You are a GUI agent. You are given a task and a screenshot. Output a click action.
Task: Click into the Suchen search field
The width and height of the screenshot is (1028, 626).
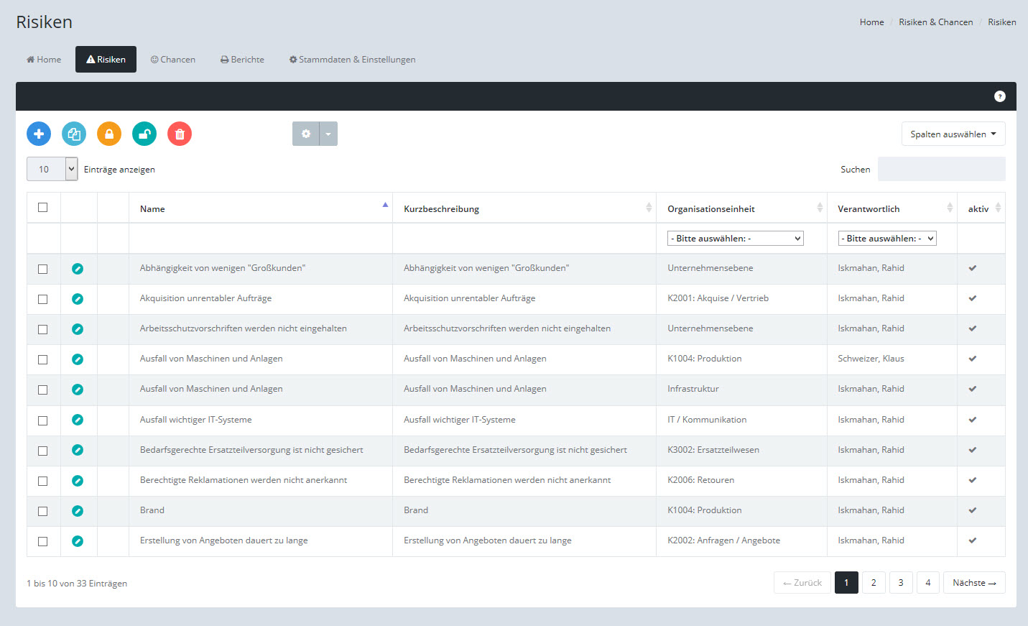(941, 170)
